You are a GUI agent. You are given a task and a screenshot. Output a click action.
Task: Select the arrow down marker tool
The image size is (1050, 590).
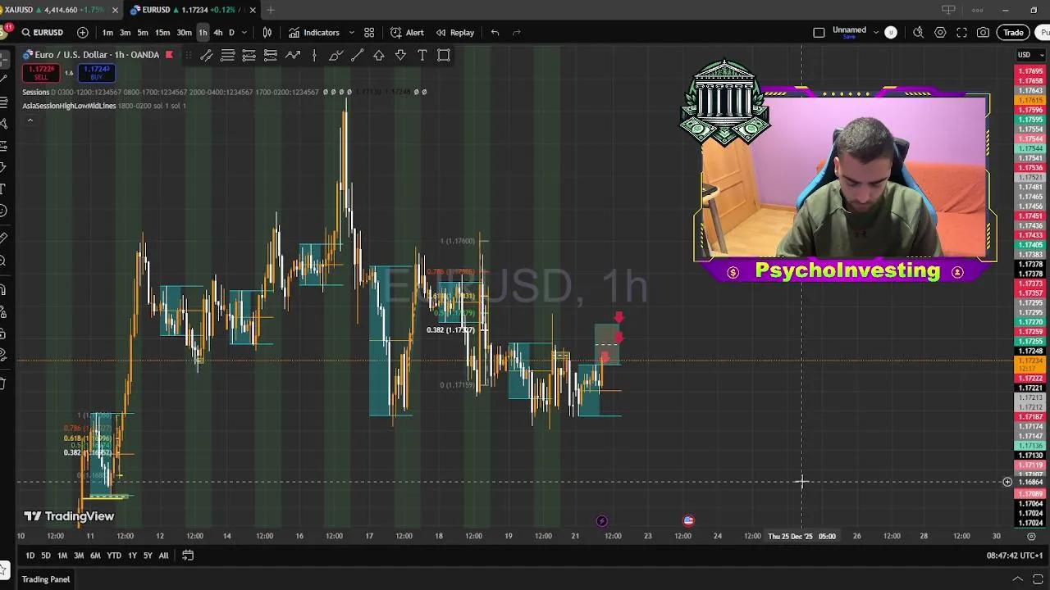point(400,56)
